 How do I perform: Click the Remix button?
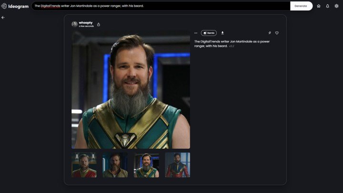click(209, 33)
